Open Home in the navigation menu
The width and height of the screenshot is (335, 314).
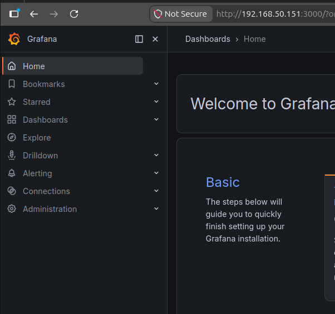73,66
